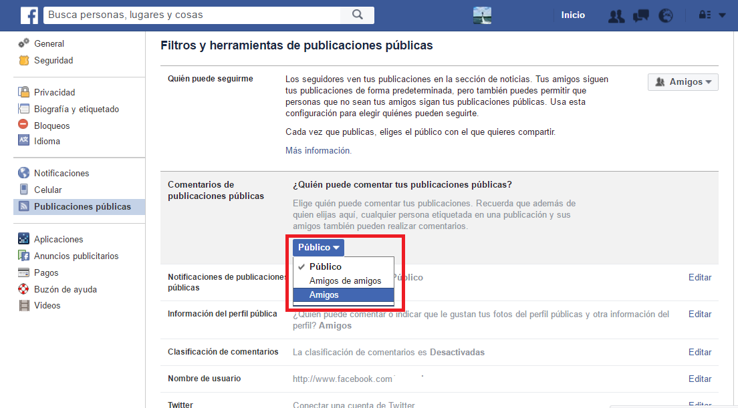Toggle the blue Público dropdown button
The width and height of the screenshot is (738, 408).
pyautogui.click(x=319, y=248)
